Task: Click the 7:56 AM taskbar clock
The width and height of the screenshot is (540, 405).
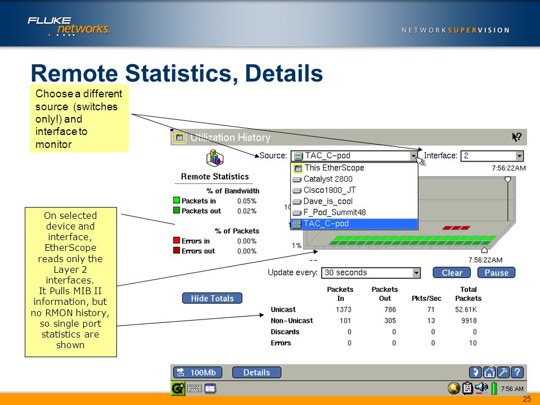Action: point(512,389)
